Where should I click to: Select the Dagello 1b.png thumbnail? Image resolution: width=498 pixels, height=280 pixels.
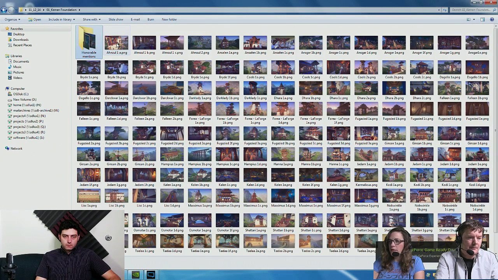point(477,68)
